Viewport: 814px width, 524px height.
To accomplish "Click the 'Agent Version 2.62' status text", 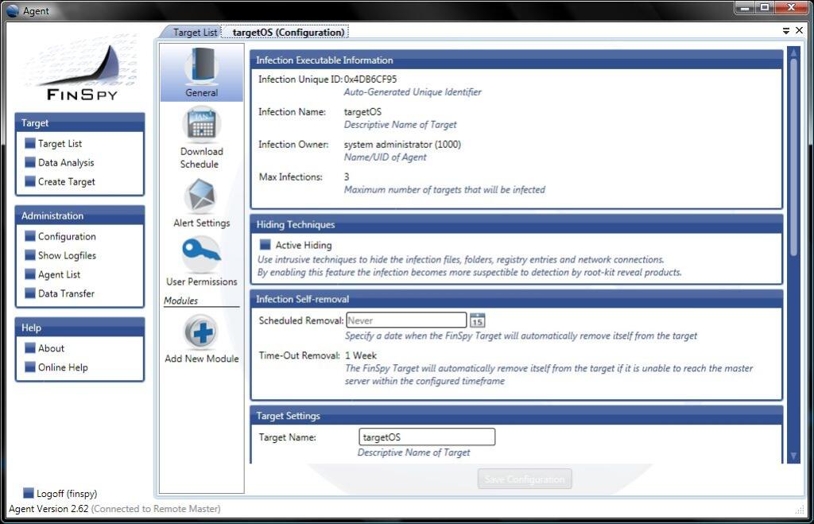I will tap(48, 509).
